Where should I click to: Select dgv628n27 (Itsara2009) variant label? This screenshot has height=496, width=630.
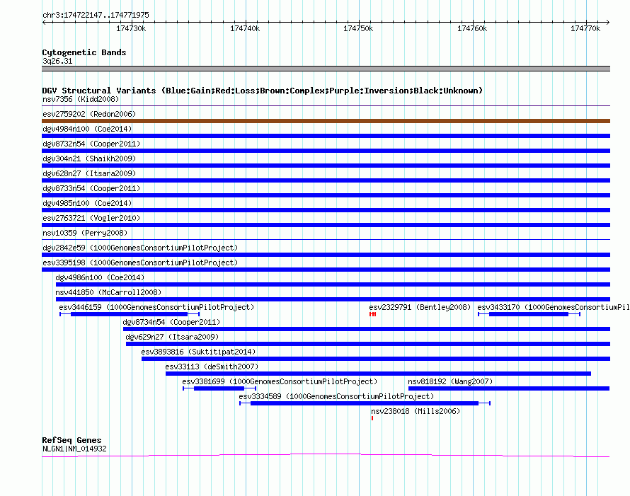click(89, 173)
